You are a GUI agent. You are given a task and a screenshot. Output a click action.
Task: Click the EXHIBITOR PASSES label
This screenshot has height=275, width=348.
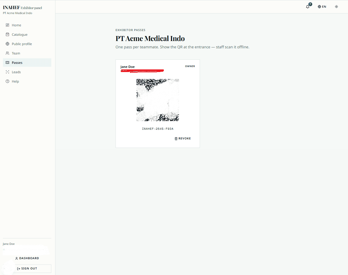[130, 30]
